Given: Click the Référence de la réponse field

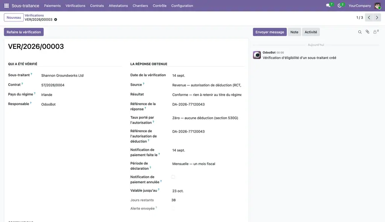Looking at the screenshot, I should coord(207,104).
